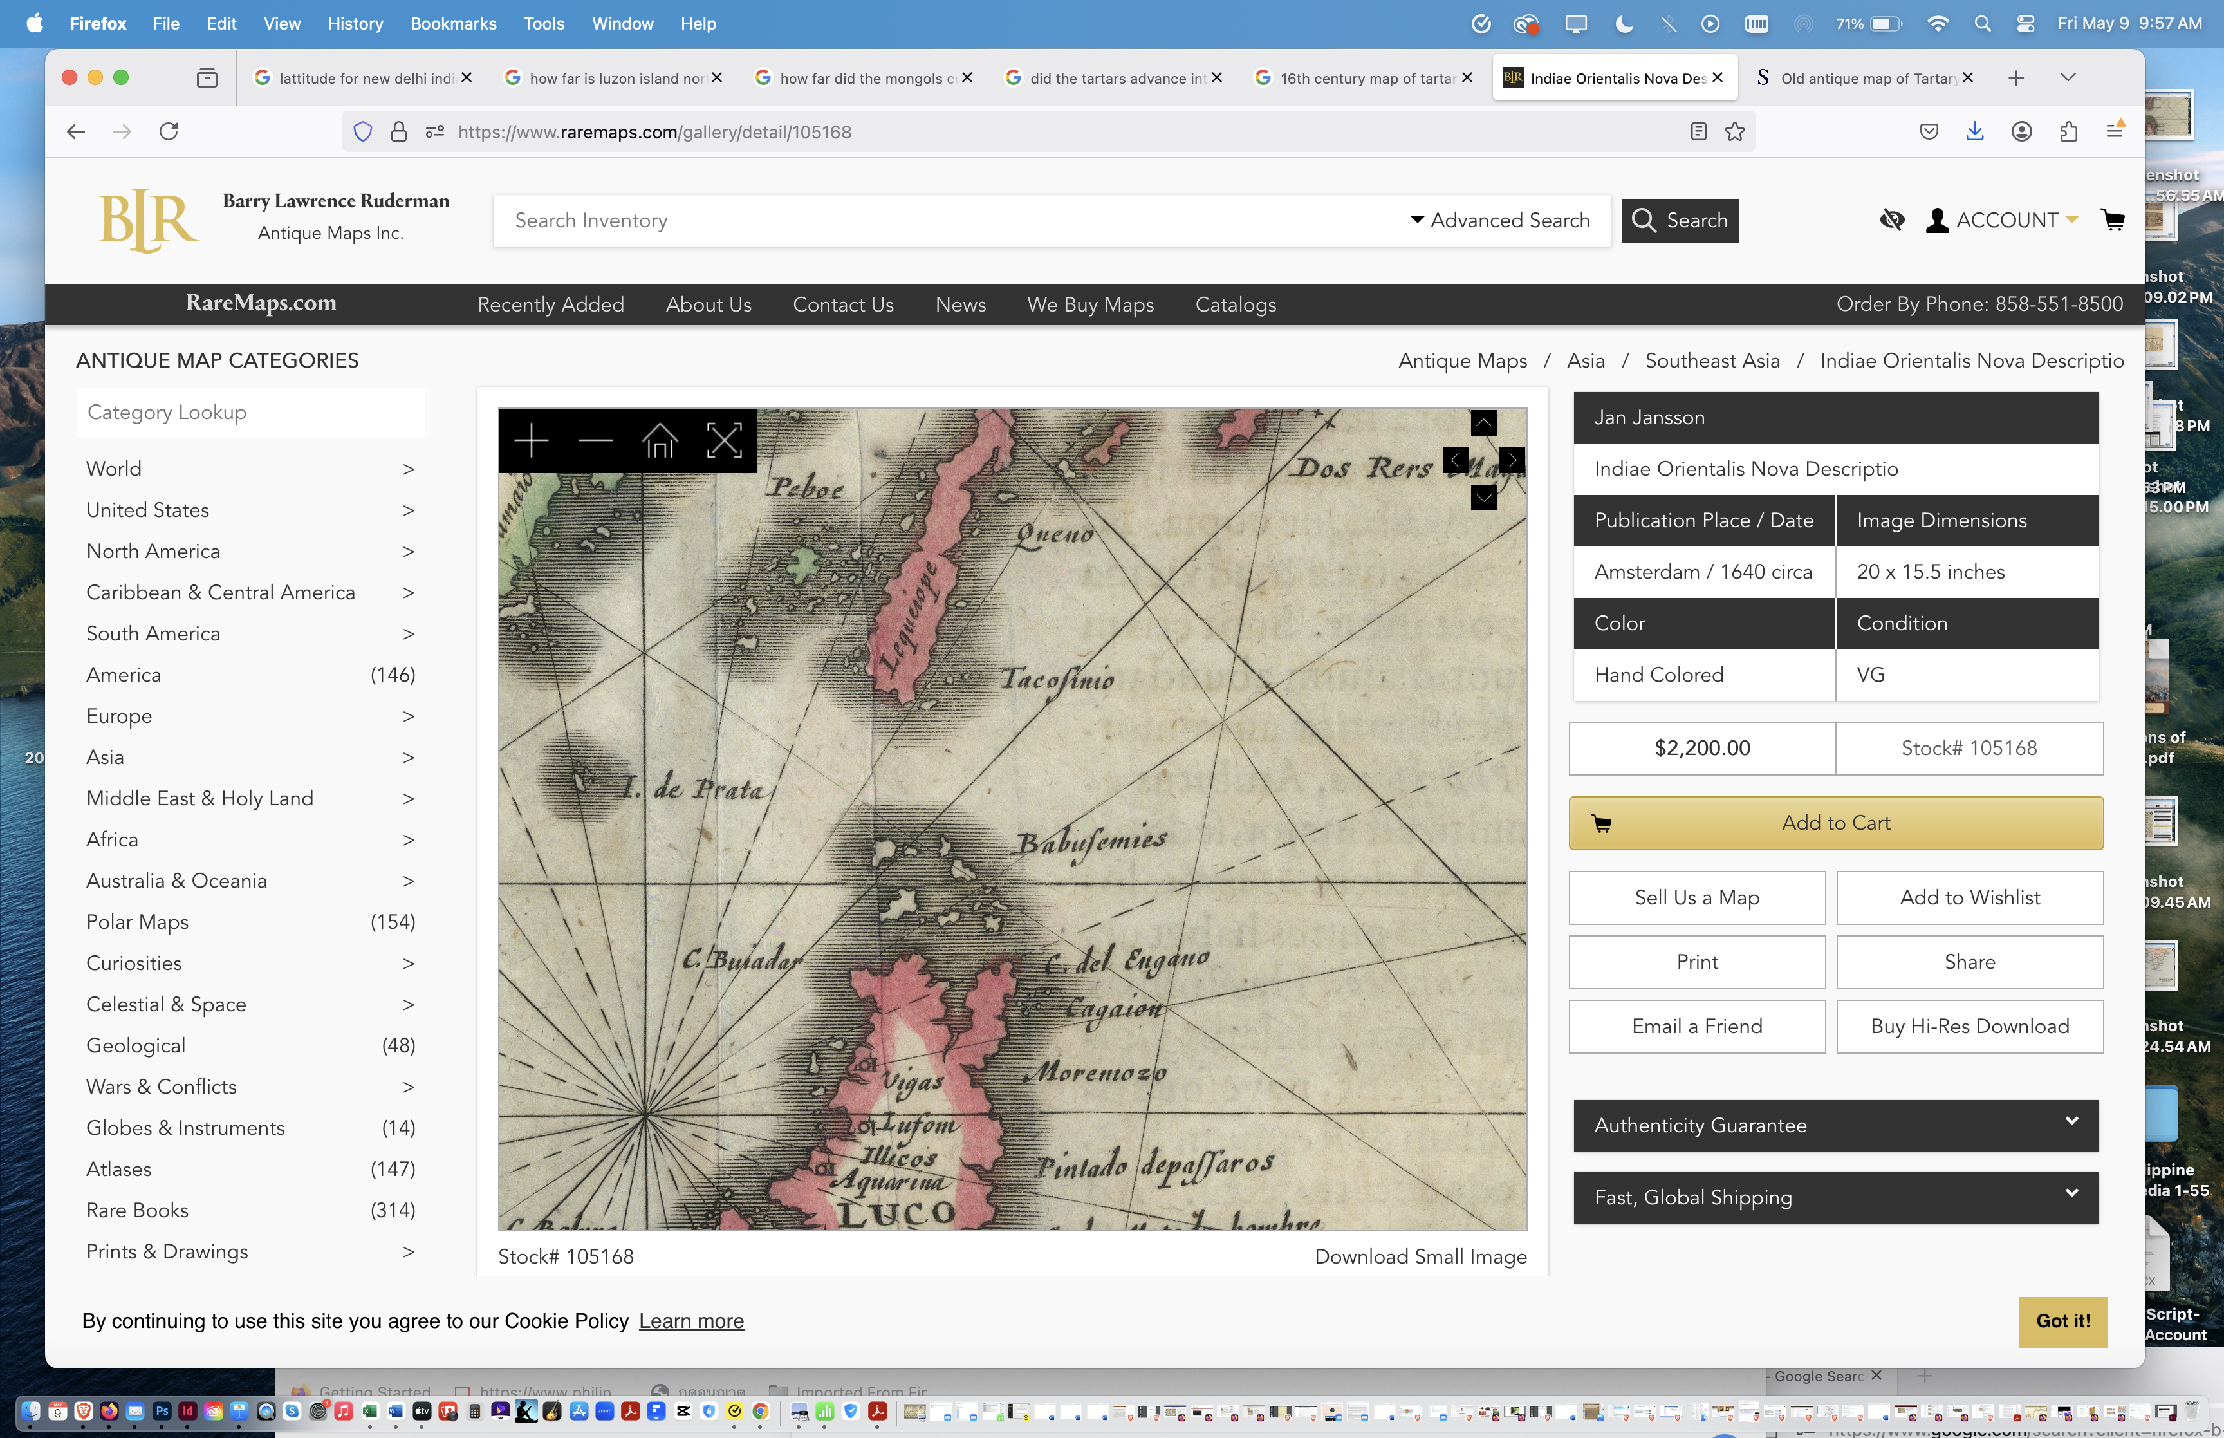
Task: Pan map viewer left arrow
Action: [x=1455, y=460]
